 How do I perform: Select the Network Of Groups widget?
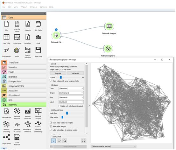tap(17, 125)
